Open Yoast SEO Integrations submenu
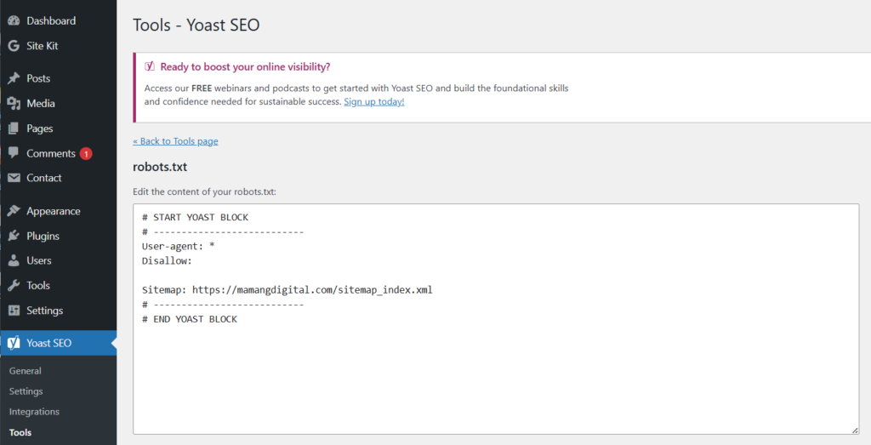Screen dimensions: 871x445 click(x=34, y=412)
